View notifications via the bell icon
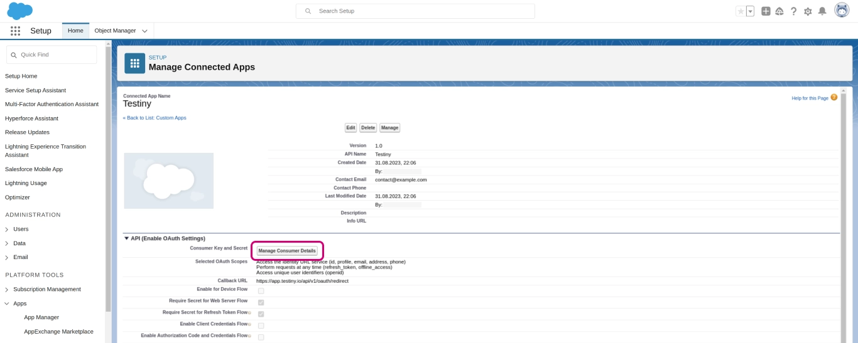 pyautogui.click(x=822, y=11)
